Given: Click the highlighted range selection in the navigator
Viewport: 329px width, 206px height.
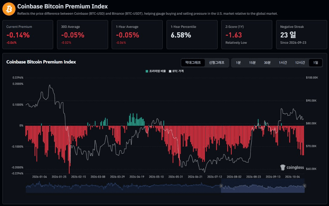Looking at the screenshot, I should coord(263,186).
